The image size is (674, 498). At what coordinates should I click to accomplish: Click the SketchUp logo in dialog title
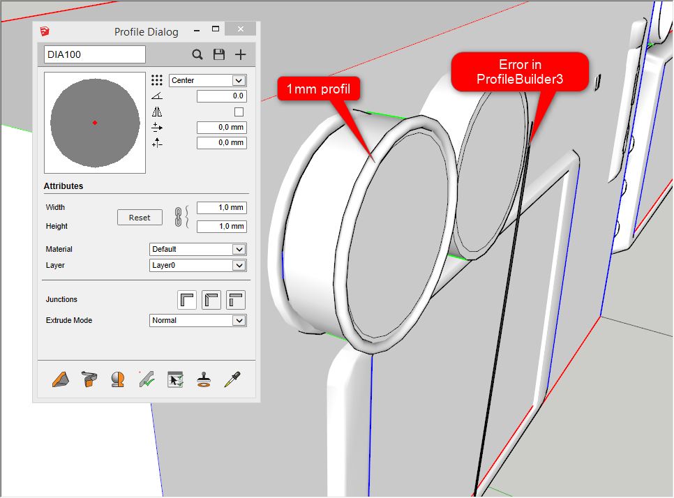[45, 31]
